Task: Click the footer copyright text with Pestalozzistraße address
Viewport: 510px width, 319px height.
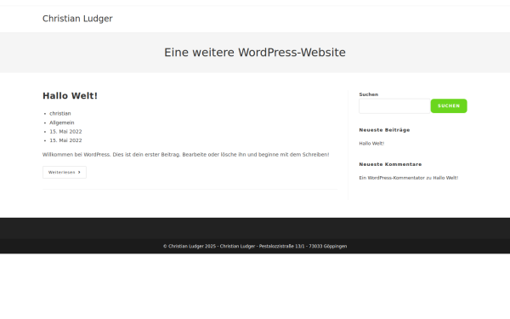Action: pyautogui.click(x=255, y=246)
